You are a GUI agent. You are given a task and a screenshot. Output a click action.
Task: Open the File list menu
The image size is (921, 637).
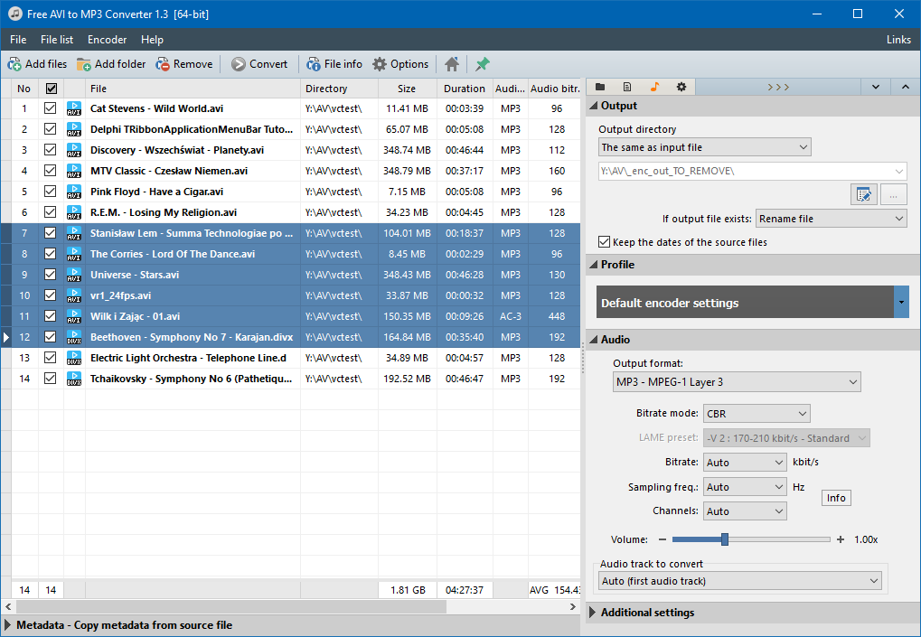pyautogui.click(x=57, y=40)
